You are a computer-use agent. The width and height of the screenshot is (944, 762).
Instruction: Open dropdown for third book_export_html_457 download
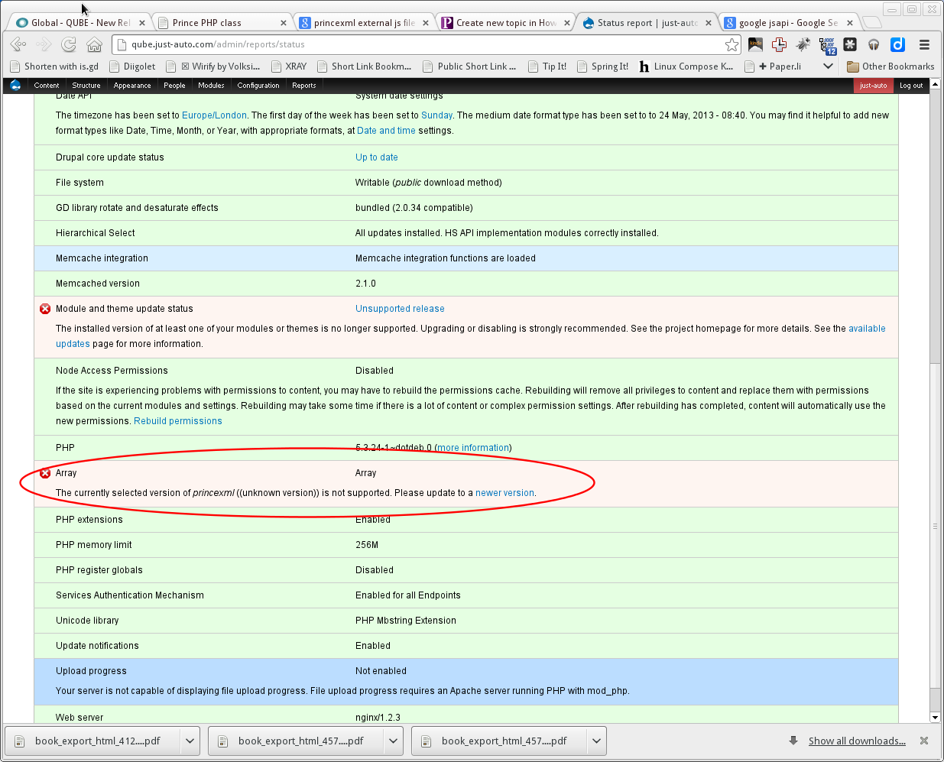click(x=597, y=741)
